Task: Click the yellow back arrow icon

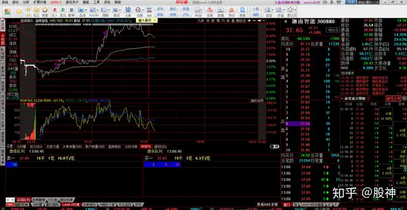Action: [x=19, y=11]
